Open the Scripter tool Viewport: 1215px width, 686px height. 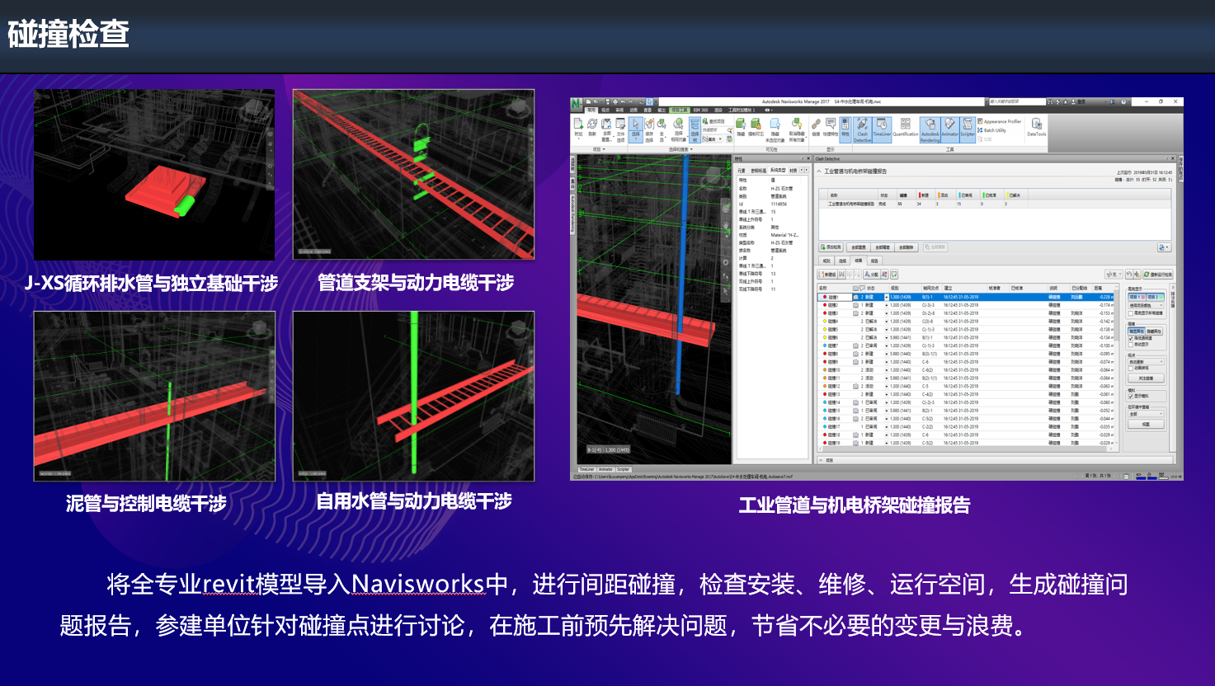pos(968,129)
